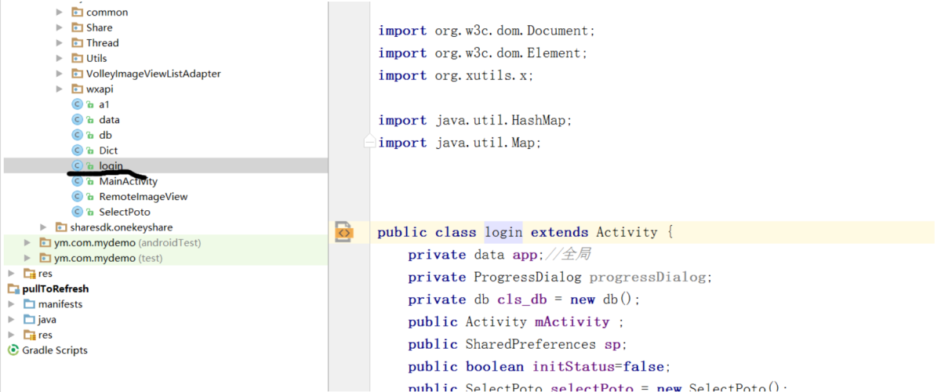Expand the java folder under pullToRefresh
This screenshot has height=392, width=941.
pos(12,319)
